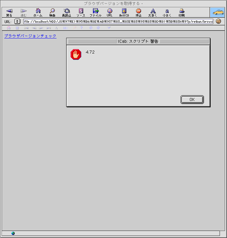Click the smiley face status icon

[218, 21]
